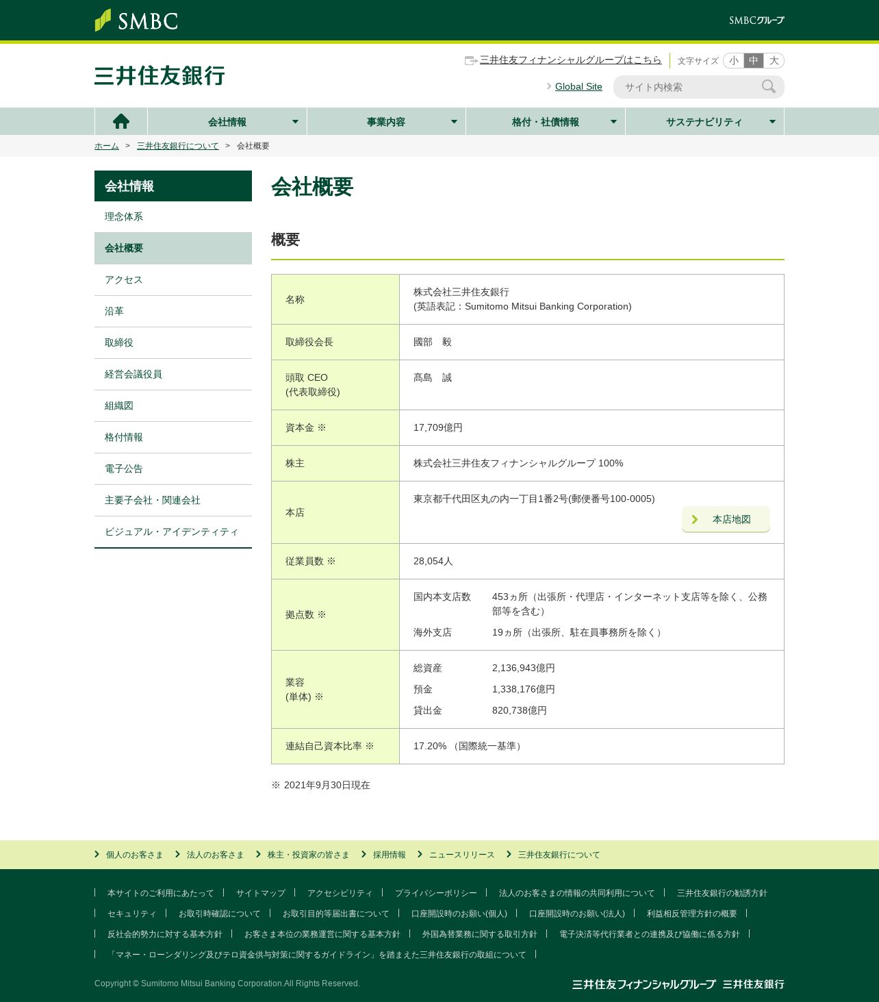Image resolution: width=879 pixels, height=1002 pixels.
Task: Open 取締役 in the sidebar
Action: (173, 342)
